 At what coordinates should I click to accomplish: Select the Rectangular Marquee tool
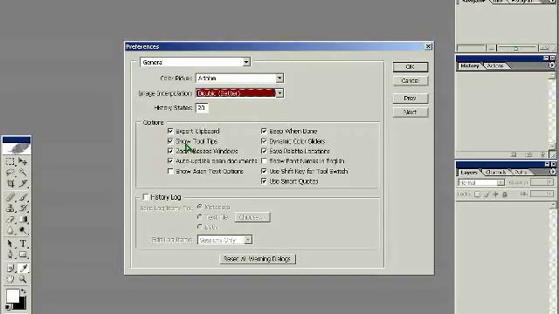(x=10, y=162)
